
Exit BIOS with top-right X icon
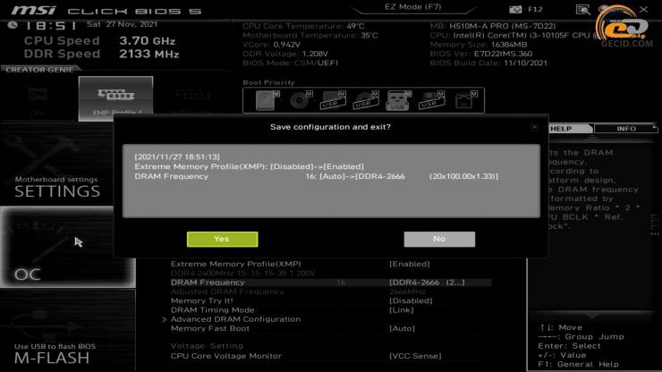click(x=643, y=9)
